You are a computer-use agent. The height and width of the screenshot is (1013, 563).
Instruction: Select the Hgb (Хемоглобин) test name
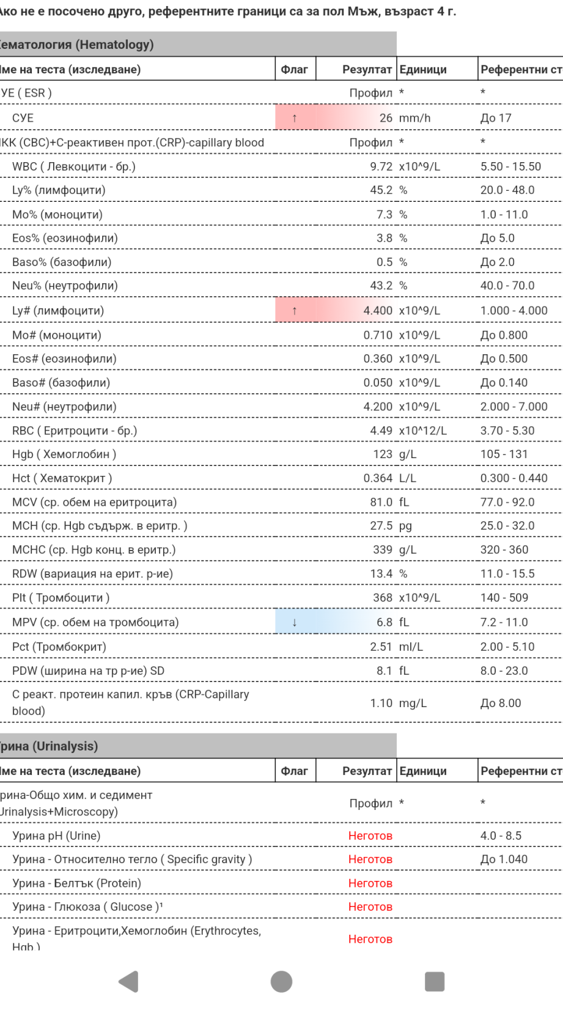click(x=64, y=455)
